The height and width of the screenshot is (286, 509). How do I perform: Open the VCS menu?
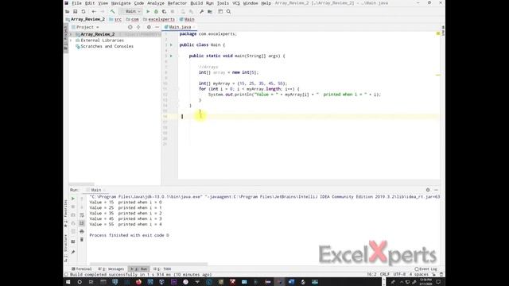point(236,3)
